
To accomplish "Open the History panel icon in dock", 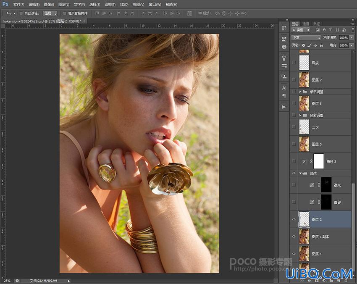I will (x=284, y=28).
